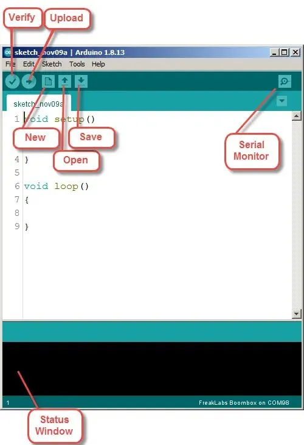Image resolution: width=304 pixels, height=445 pixels.
Task: Click the editor scrollbar down arrow
Action: tap(296, 313)
